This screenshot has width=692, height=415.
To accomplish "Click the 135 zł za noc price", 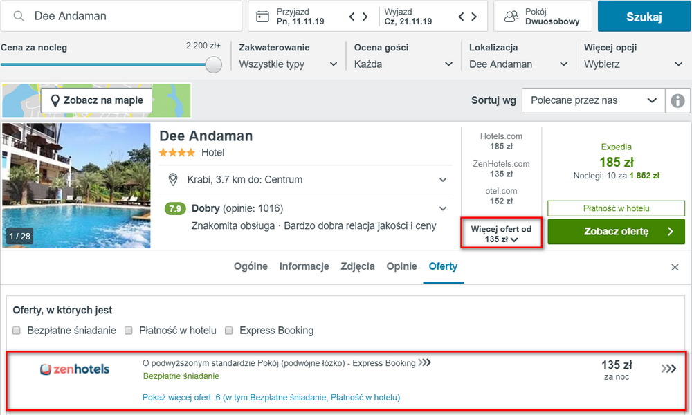I will [617, 370].
